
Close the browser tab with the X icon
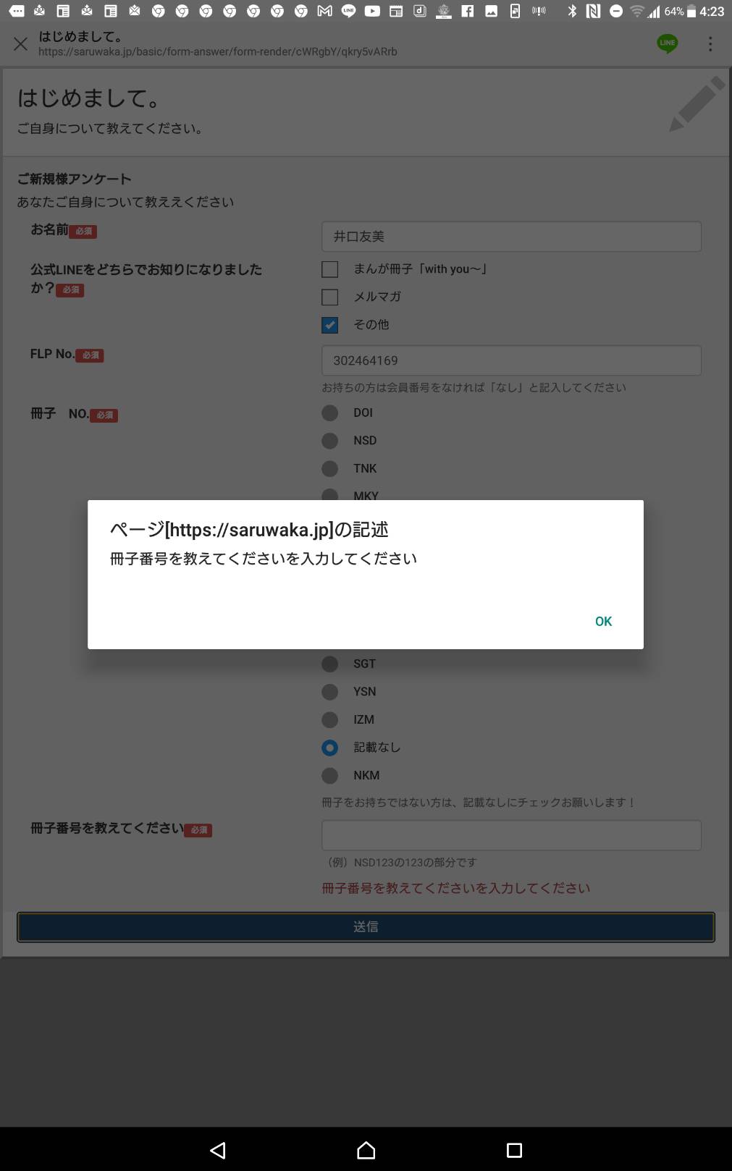pyautogui.click(x=21, y=44)
